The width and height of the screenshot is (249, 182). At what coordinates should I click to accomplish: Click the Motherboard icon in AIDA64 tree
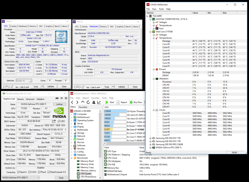tap(75, 117)
